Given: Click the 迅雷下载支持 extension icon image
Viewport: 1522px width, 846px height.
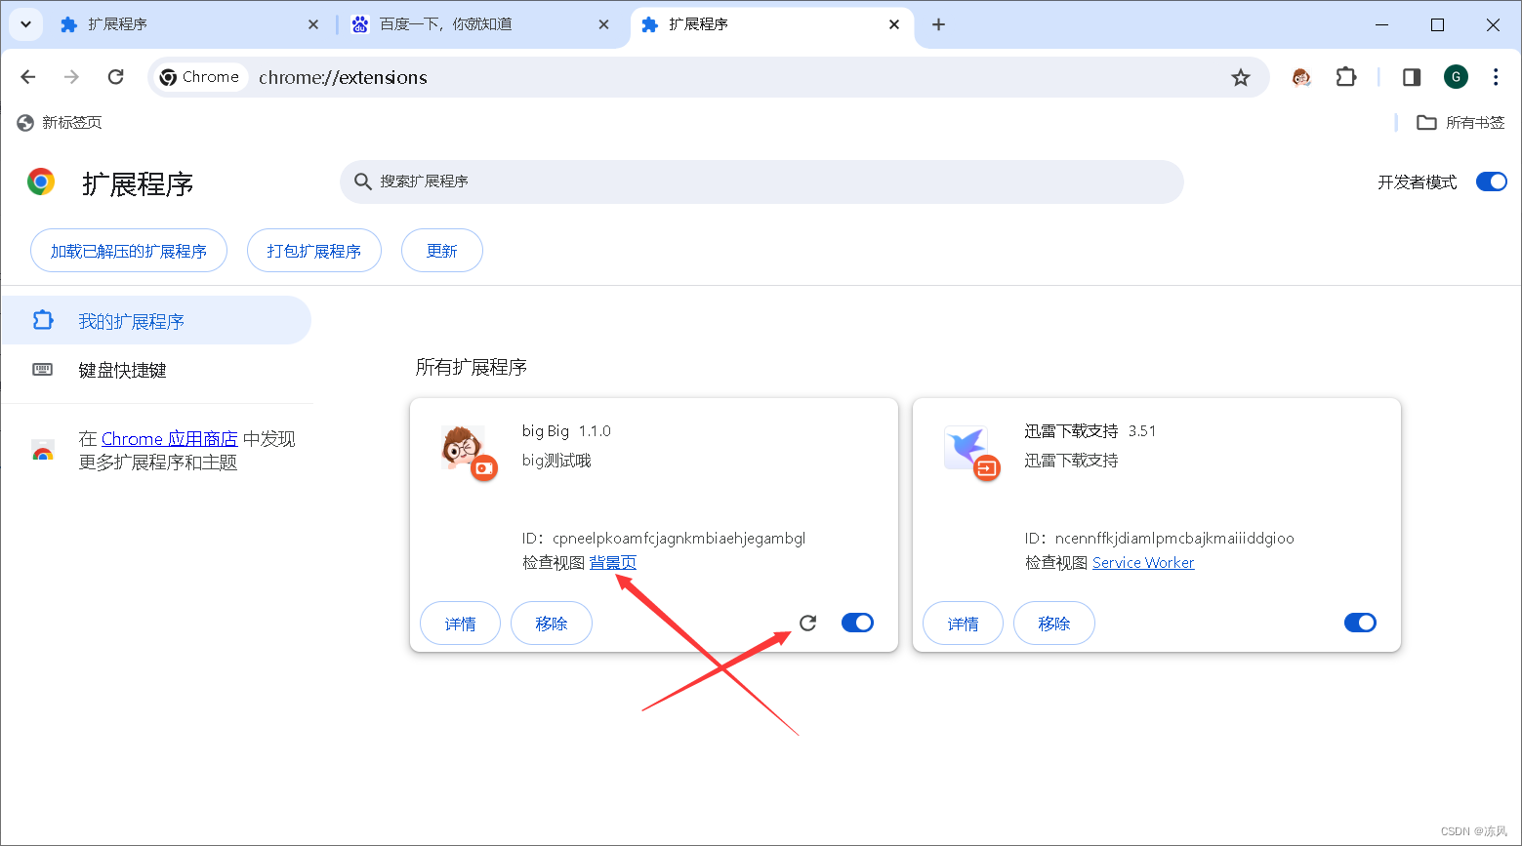Looking at the screenshot, I should 966,448.
